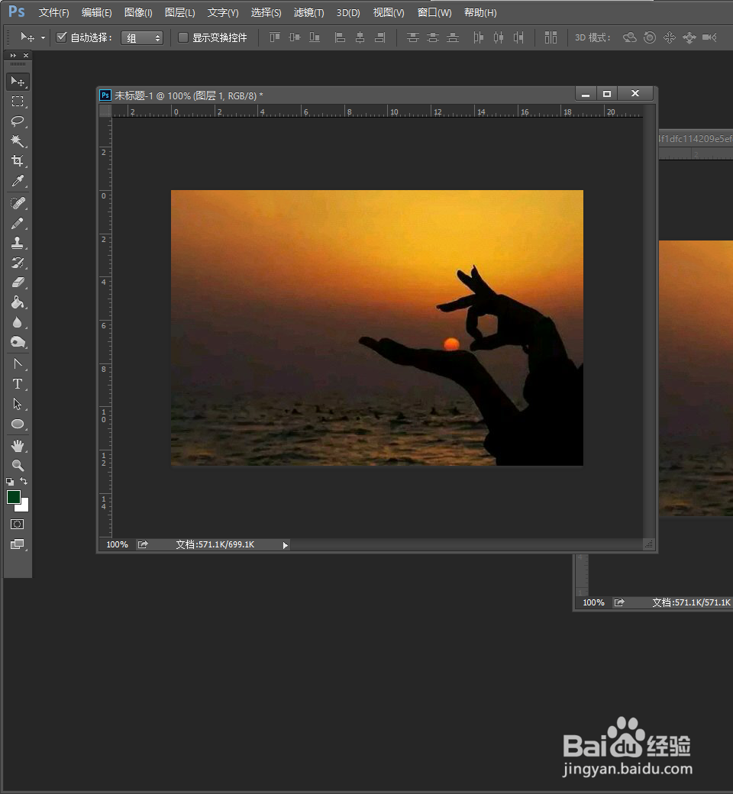Select the Move tool
This screenshot has width=733, height=794.
click(18, 82)
